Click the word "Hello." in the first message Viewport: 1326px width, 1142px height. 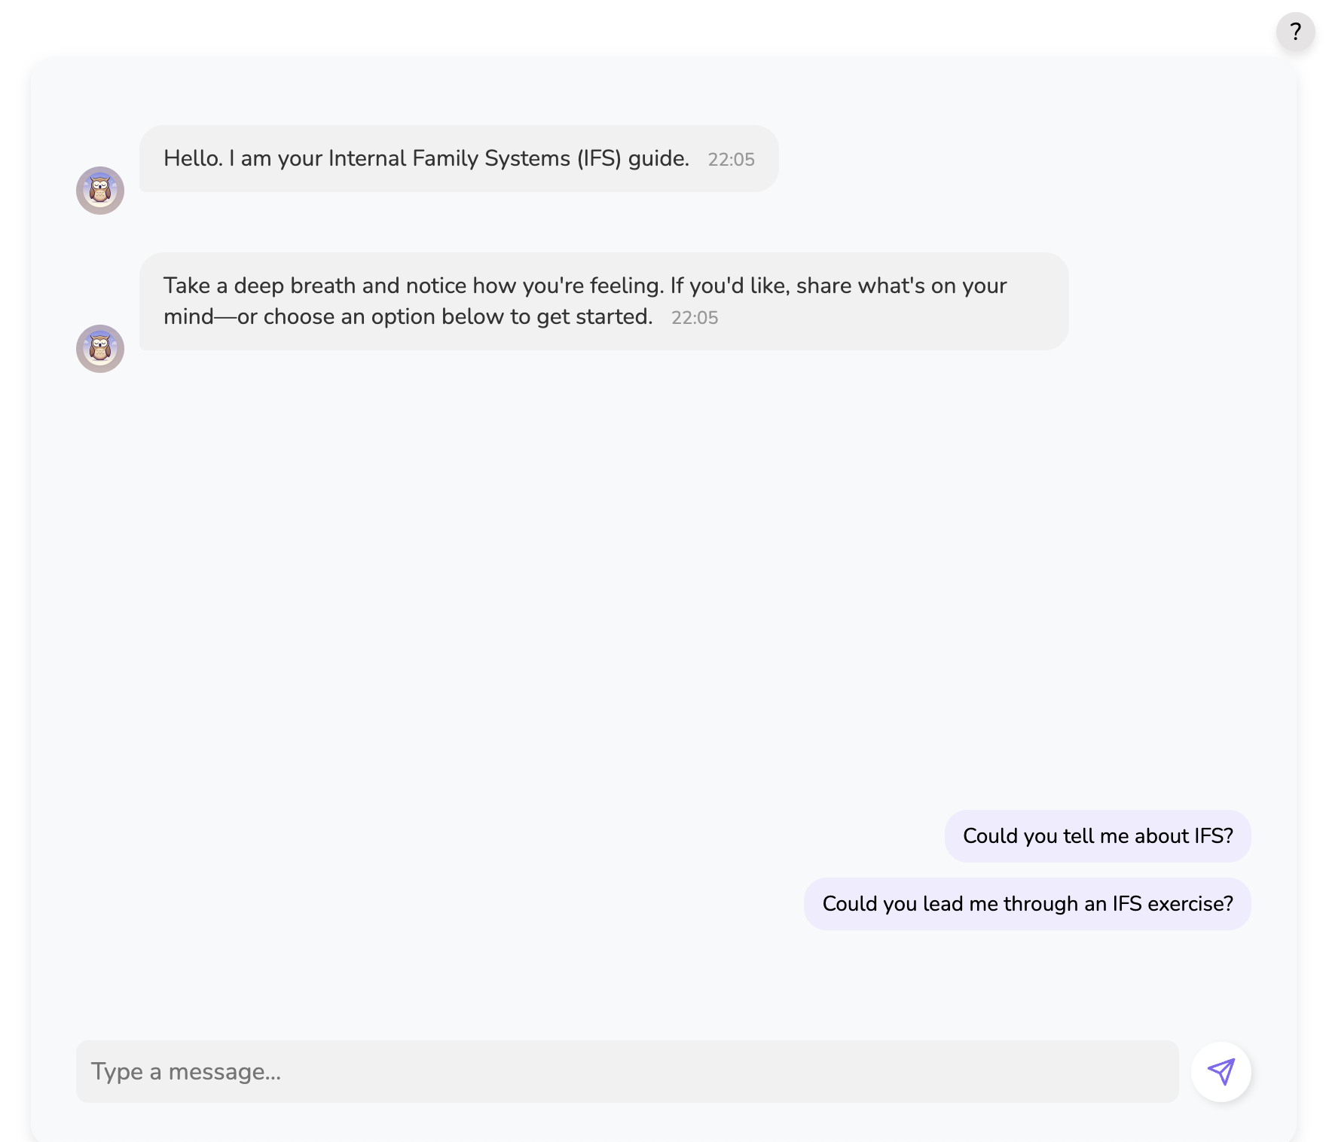pos(194,158)
